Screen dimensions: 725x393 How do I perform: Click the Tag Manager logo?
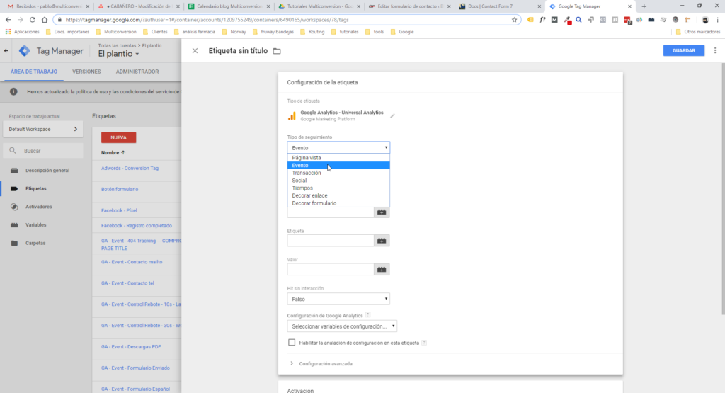[x=25, y=51]
